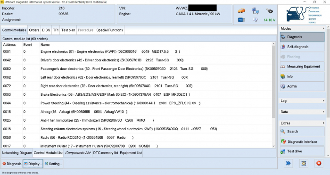This screenshot has width=330, height=175.
Task: Click the network computers connection icon
Action: tap(256, 10)
